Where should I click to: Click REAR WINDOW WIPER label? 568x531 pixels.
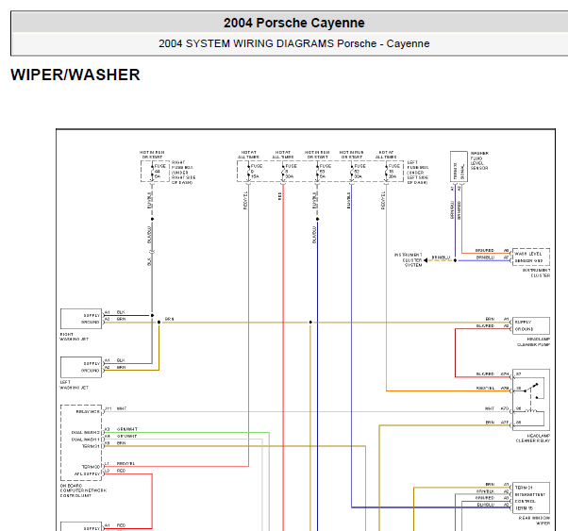[534, 521]
